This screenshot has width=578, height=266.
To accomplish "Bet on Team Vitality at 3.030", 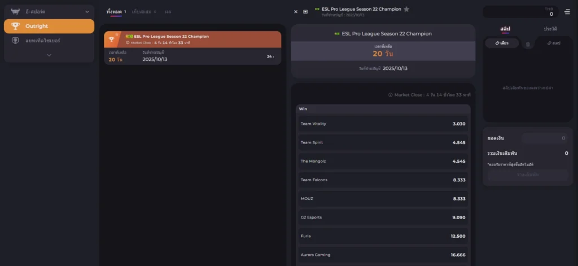I will pos(383,124).
